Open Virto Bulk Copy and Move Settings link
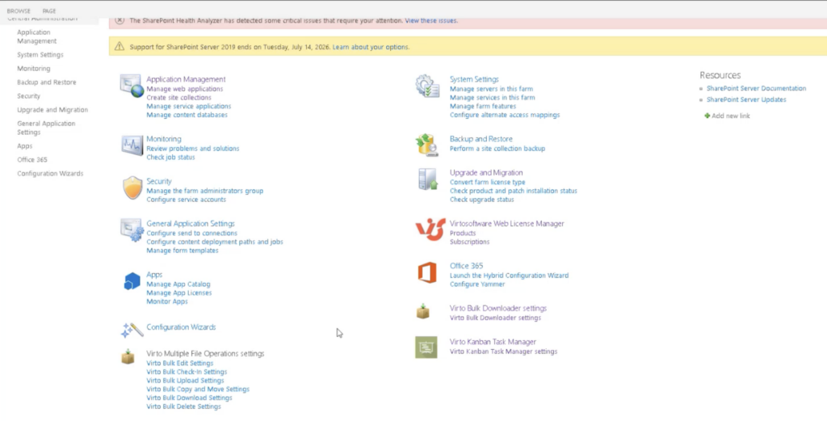Viewport: 827px width, 421px height. tap(198, 389)
